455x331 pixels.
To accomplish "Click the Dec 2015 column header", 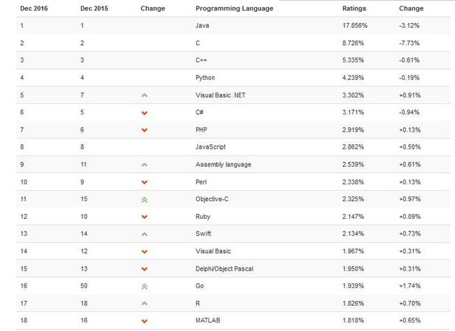I will tap(94, 8).
